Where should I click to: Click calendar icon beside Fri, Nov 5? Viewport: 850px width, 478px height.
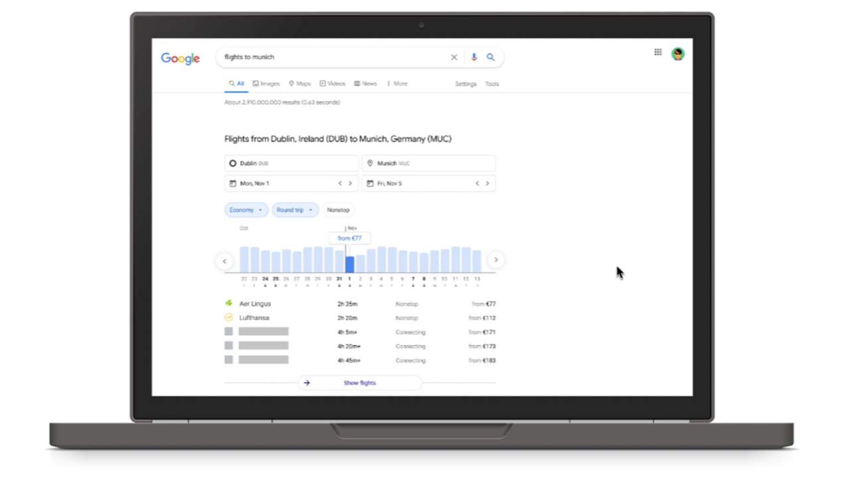[370, 183]
